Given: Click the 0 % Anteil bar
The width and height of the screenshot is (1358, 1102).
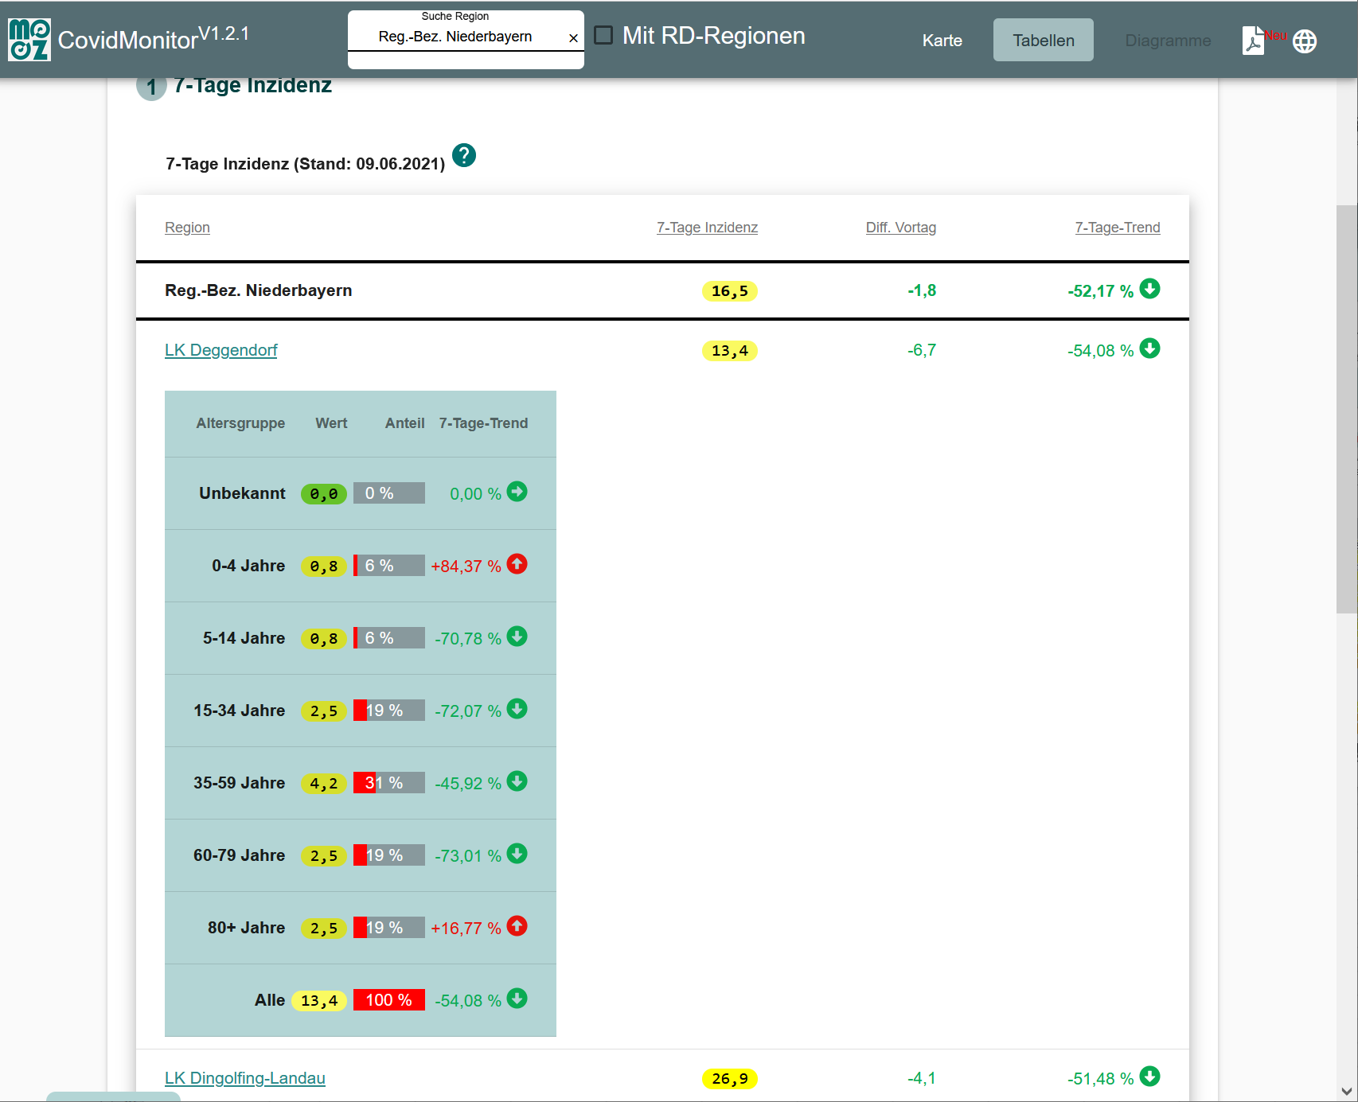Looking at the screenshot, I should coord(389,493).
